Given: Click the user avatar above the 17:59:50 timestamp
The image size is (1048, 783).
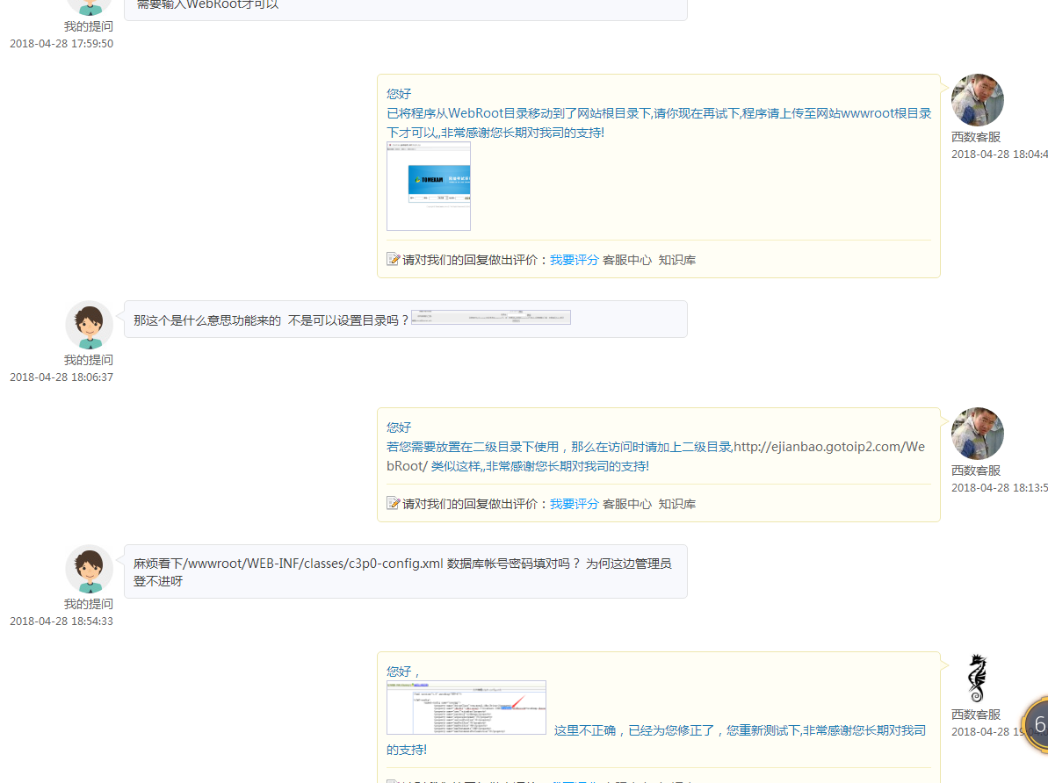Looking at the screenshot, I should click(x=89, y=7).
